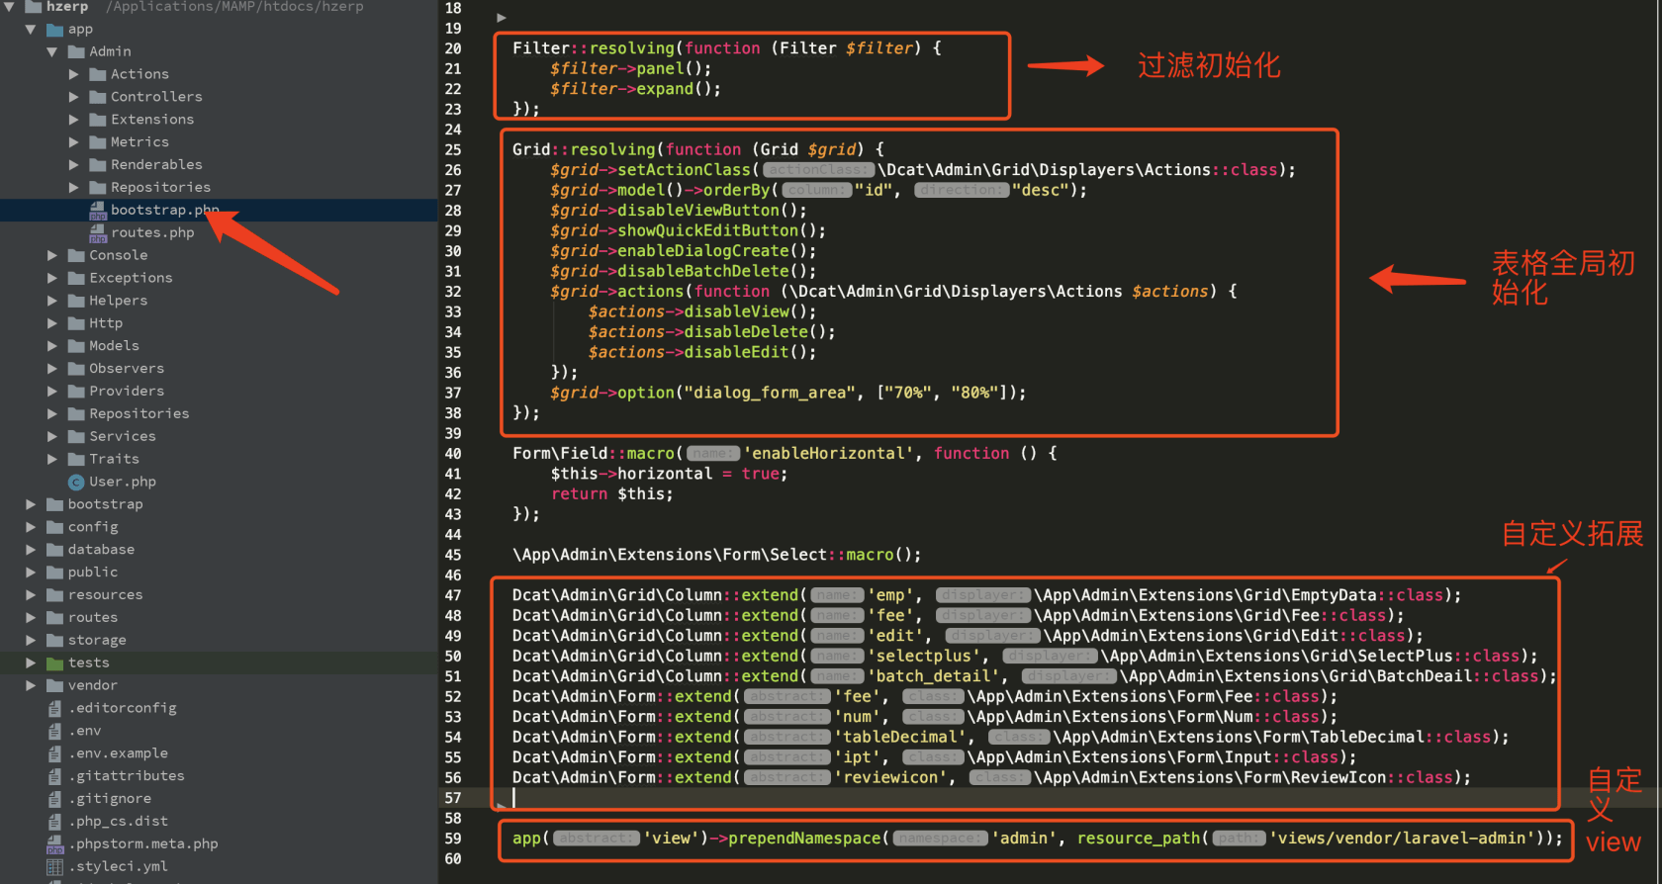
Task: Click the Services folder icon
Action: click(x=76, y=436)
